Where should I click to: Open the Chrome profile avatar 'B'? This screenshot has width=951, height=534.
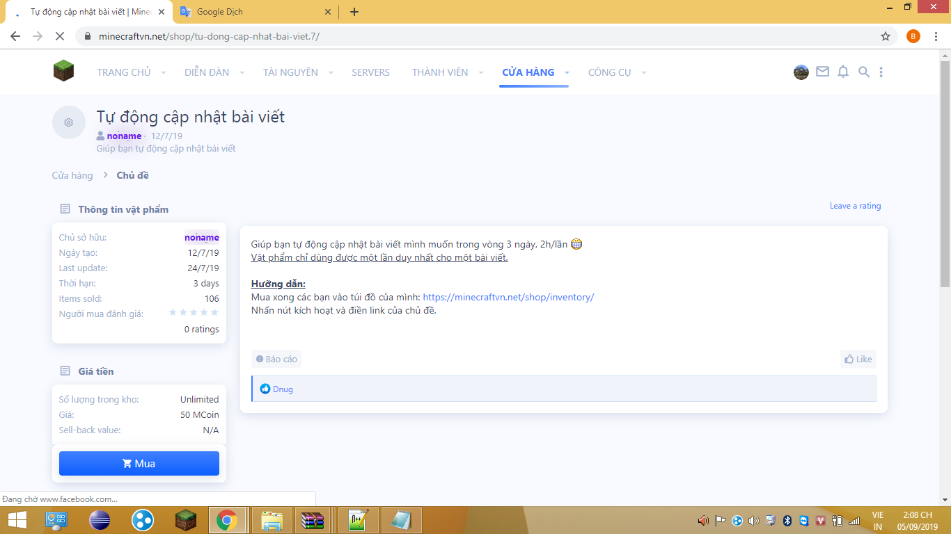point(913,36)
